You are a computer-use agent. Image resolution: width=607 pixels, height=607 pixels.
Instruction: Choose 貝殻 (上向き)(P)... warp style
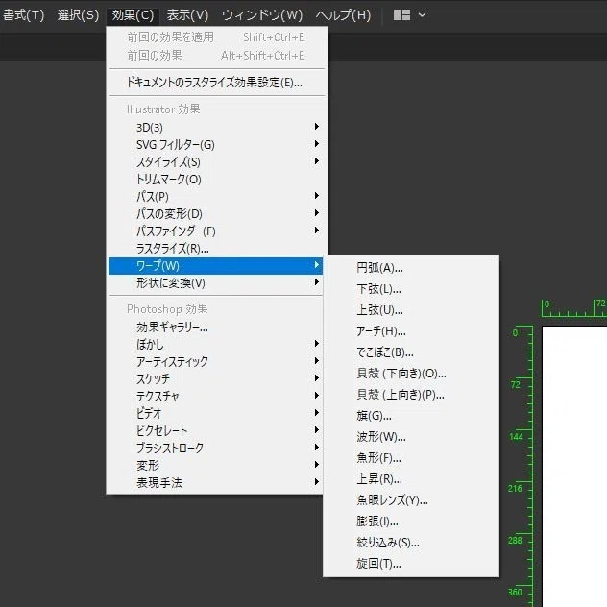pos(411,395)
